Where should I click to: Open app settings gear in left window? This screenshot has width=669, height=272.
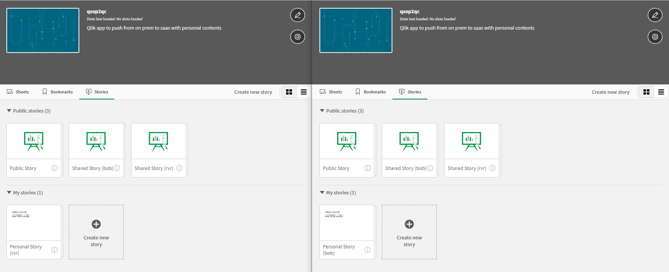click(x=298, y=37)
